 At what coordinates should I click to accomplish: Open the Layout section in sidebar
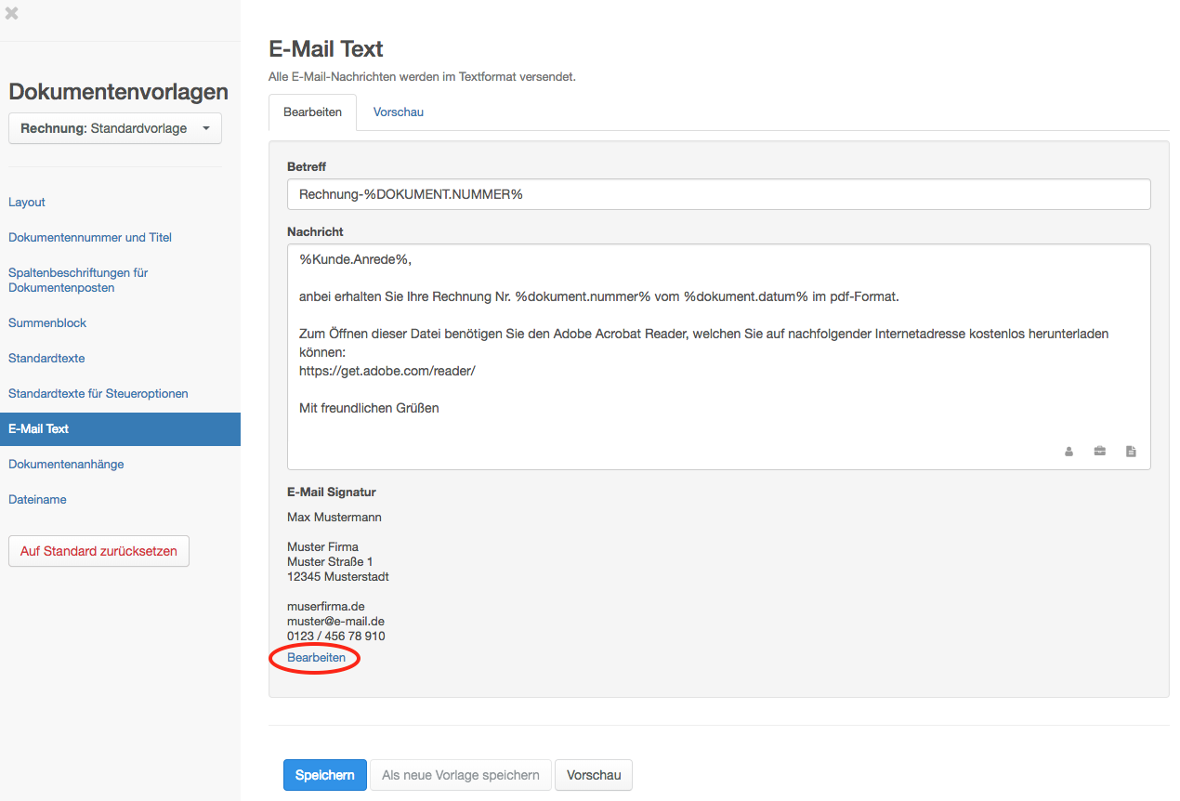pyautogui.click(x=27, y=202)
